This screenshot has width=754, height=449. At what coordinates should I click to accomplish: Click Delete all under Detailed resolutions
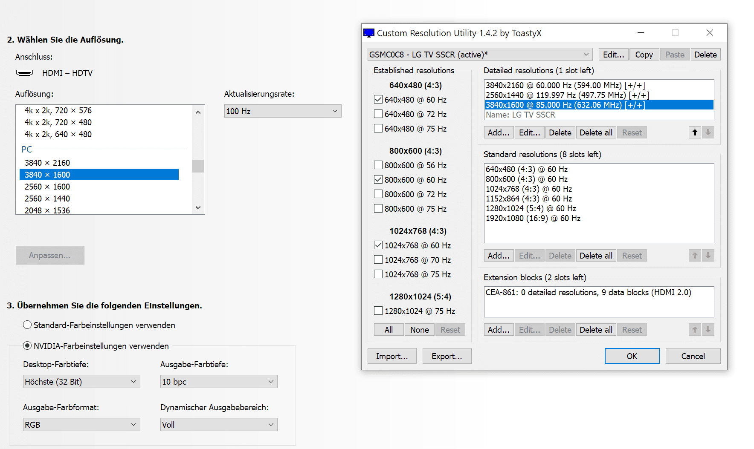[x=596, y=132]
